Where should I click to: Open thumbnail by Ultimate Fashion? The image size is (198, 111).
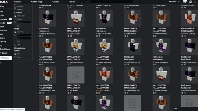[x=189, y=75]
